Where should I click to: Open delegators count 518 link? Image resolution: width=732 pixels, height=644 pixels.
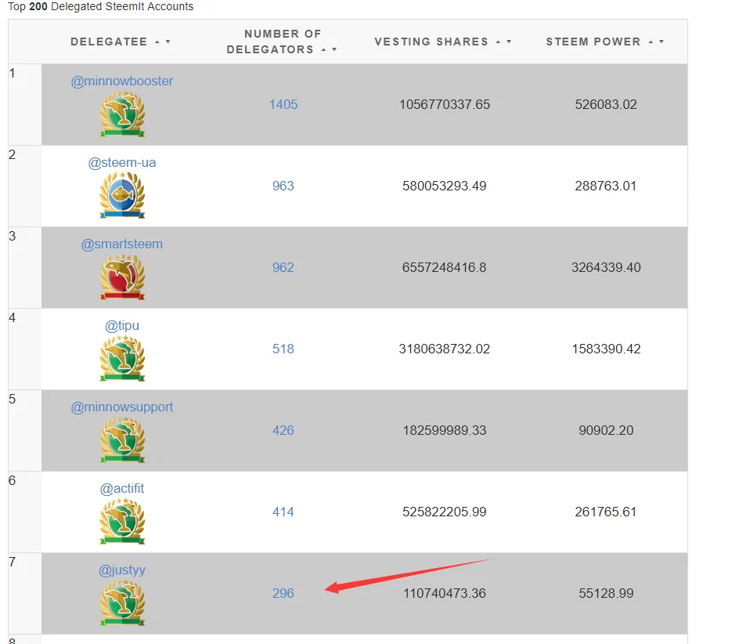click(x=283, y=349)
